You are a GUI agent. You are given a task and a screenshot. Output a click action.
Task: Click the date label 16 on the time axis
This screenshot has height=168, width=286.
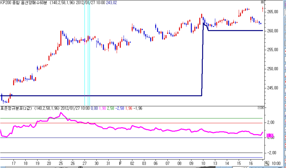click(251, 163)
